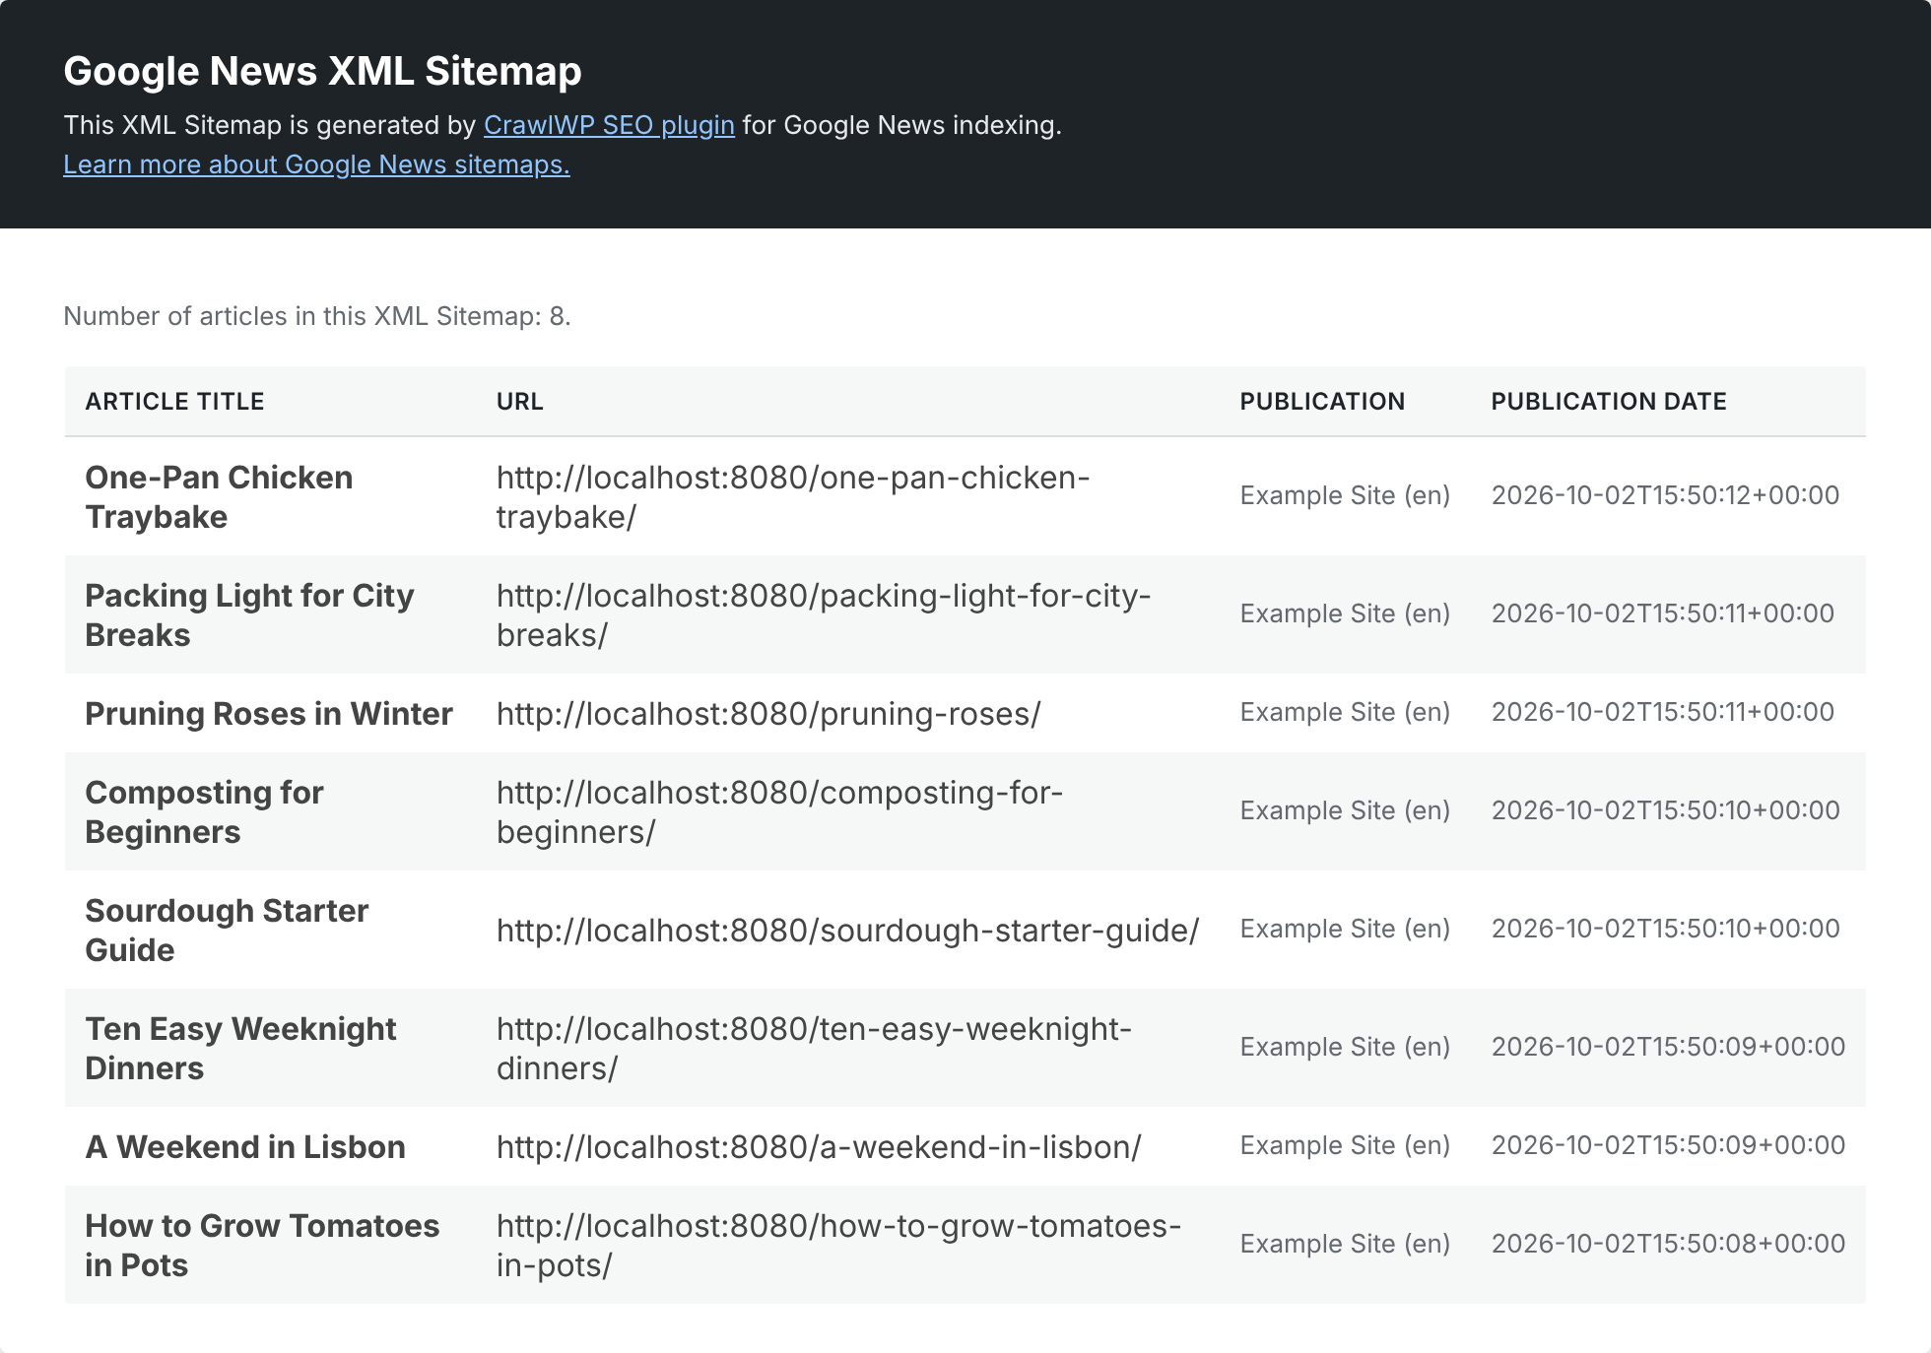This screenshot has height=1353, width=1931.
Task: Click the a-weekend-in-lisbon URL
Action: pyautogui.click(x=819, y=1147)
